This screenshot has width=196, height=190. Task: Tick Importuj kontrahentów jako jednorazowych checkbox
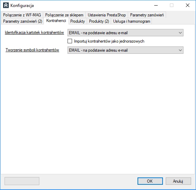(x=70, y=41)
